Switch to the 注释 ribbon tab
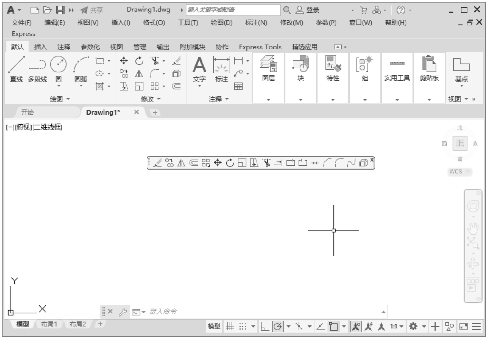Image resolution: width=487 pixels, height=338 pixels. click(x=64, y=47)
